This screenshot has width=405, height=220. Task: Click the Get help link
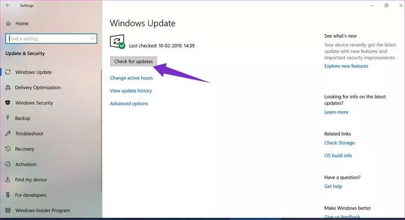pyautogui.click(x=333, y=186)
